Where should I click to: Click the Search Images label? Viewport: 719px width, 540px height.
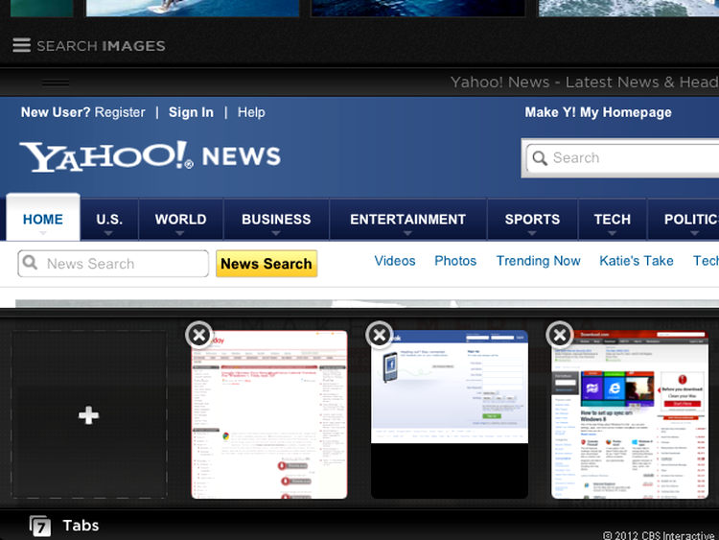tap(101, 46)
